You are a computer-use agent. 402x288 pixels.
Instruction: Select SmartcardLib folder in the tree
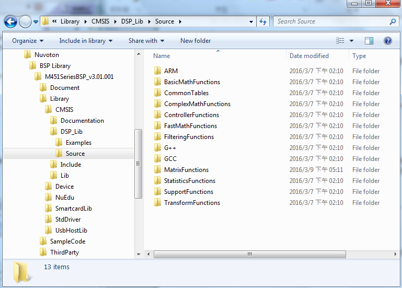point(74,209)
